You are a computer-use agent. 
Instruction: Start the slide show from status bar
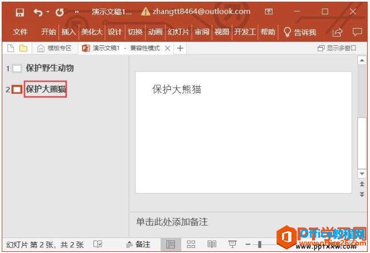(x=232, y=244)
